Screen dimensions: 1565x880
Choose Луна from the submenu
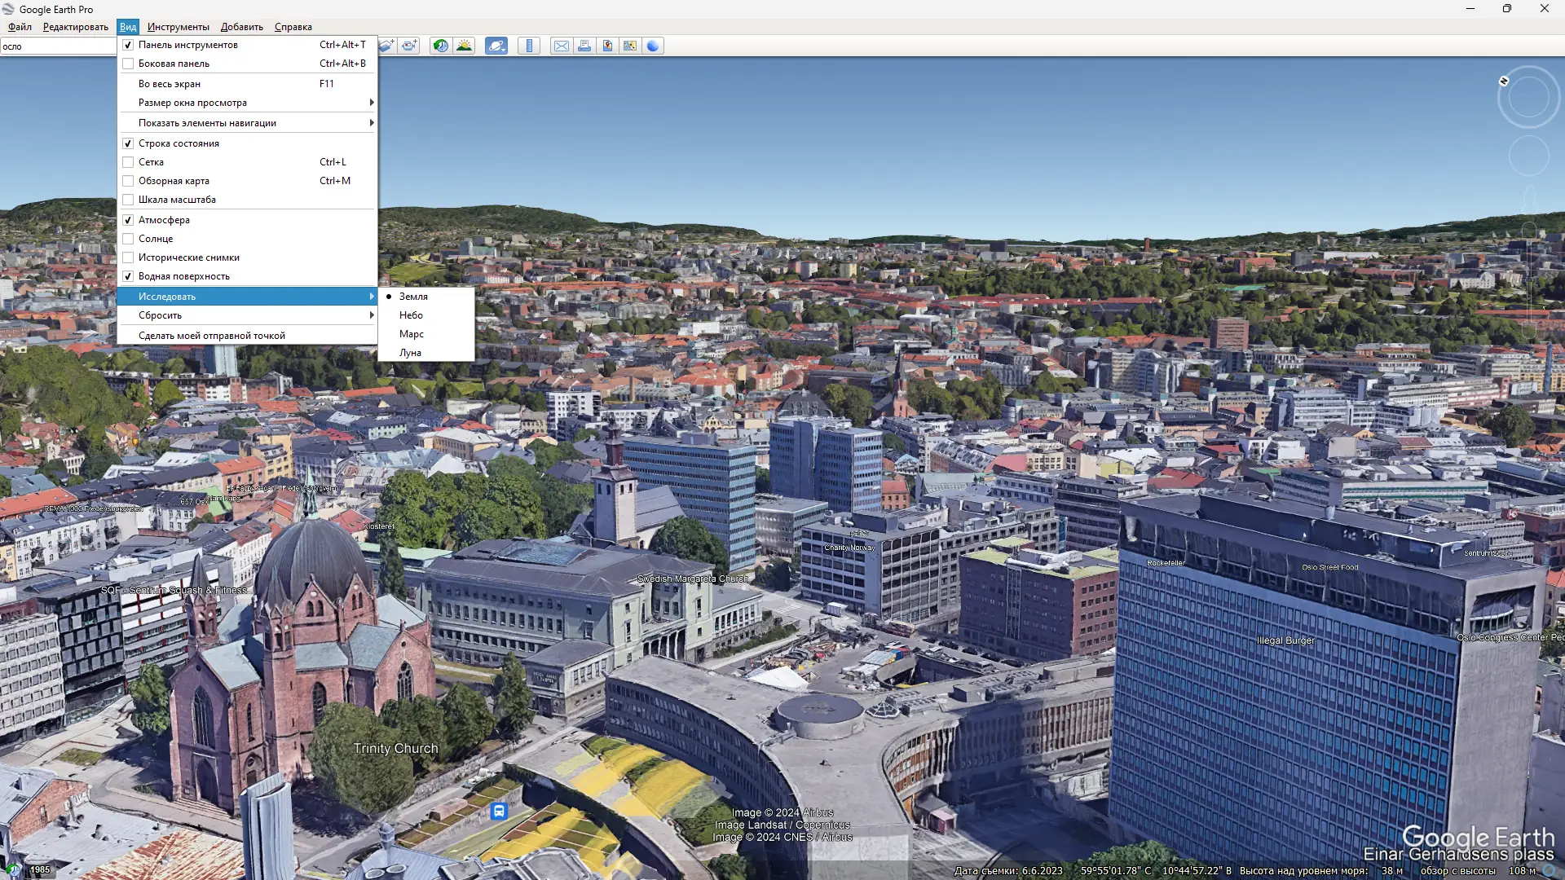[410, 353]
